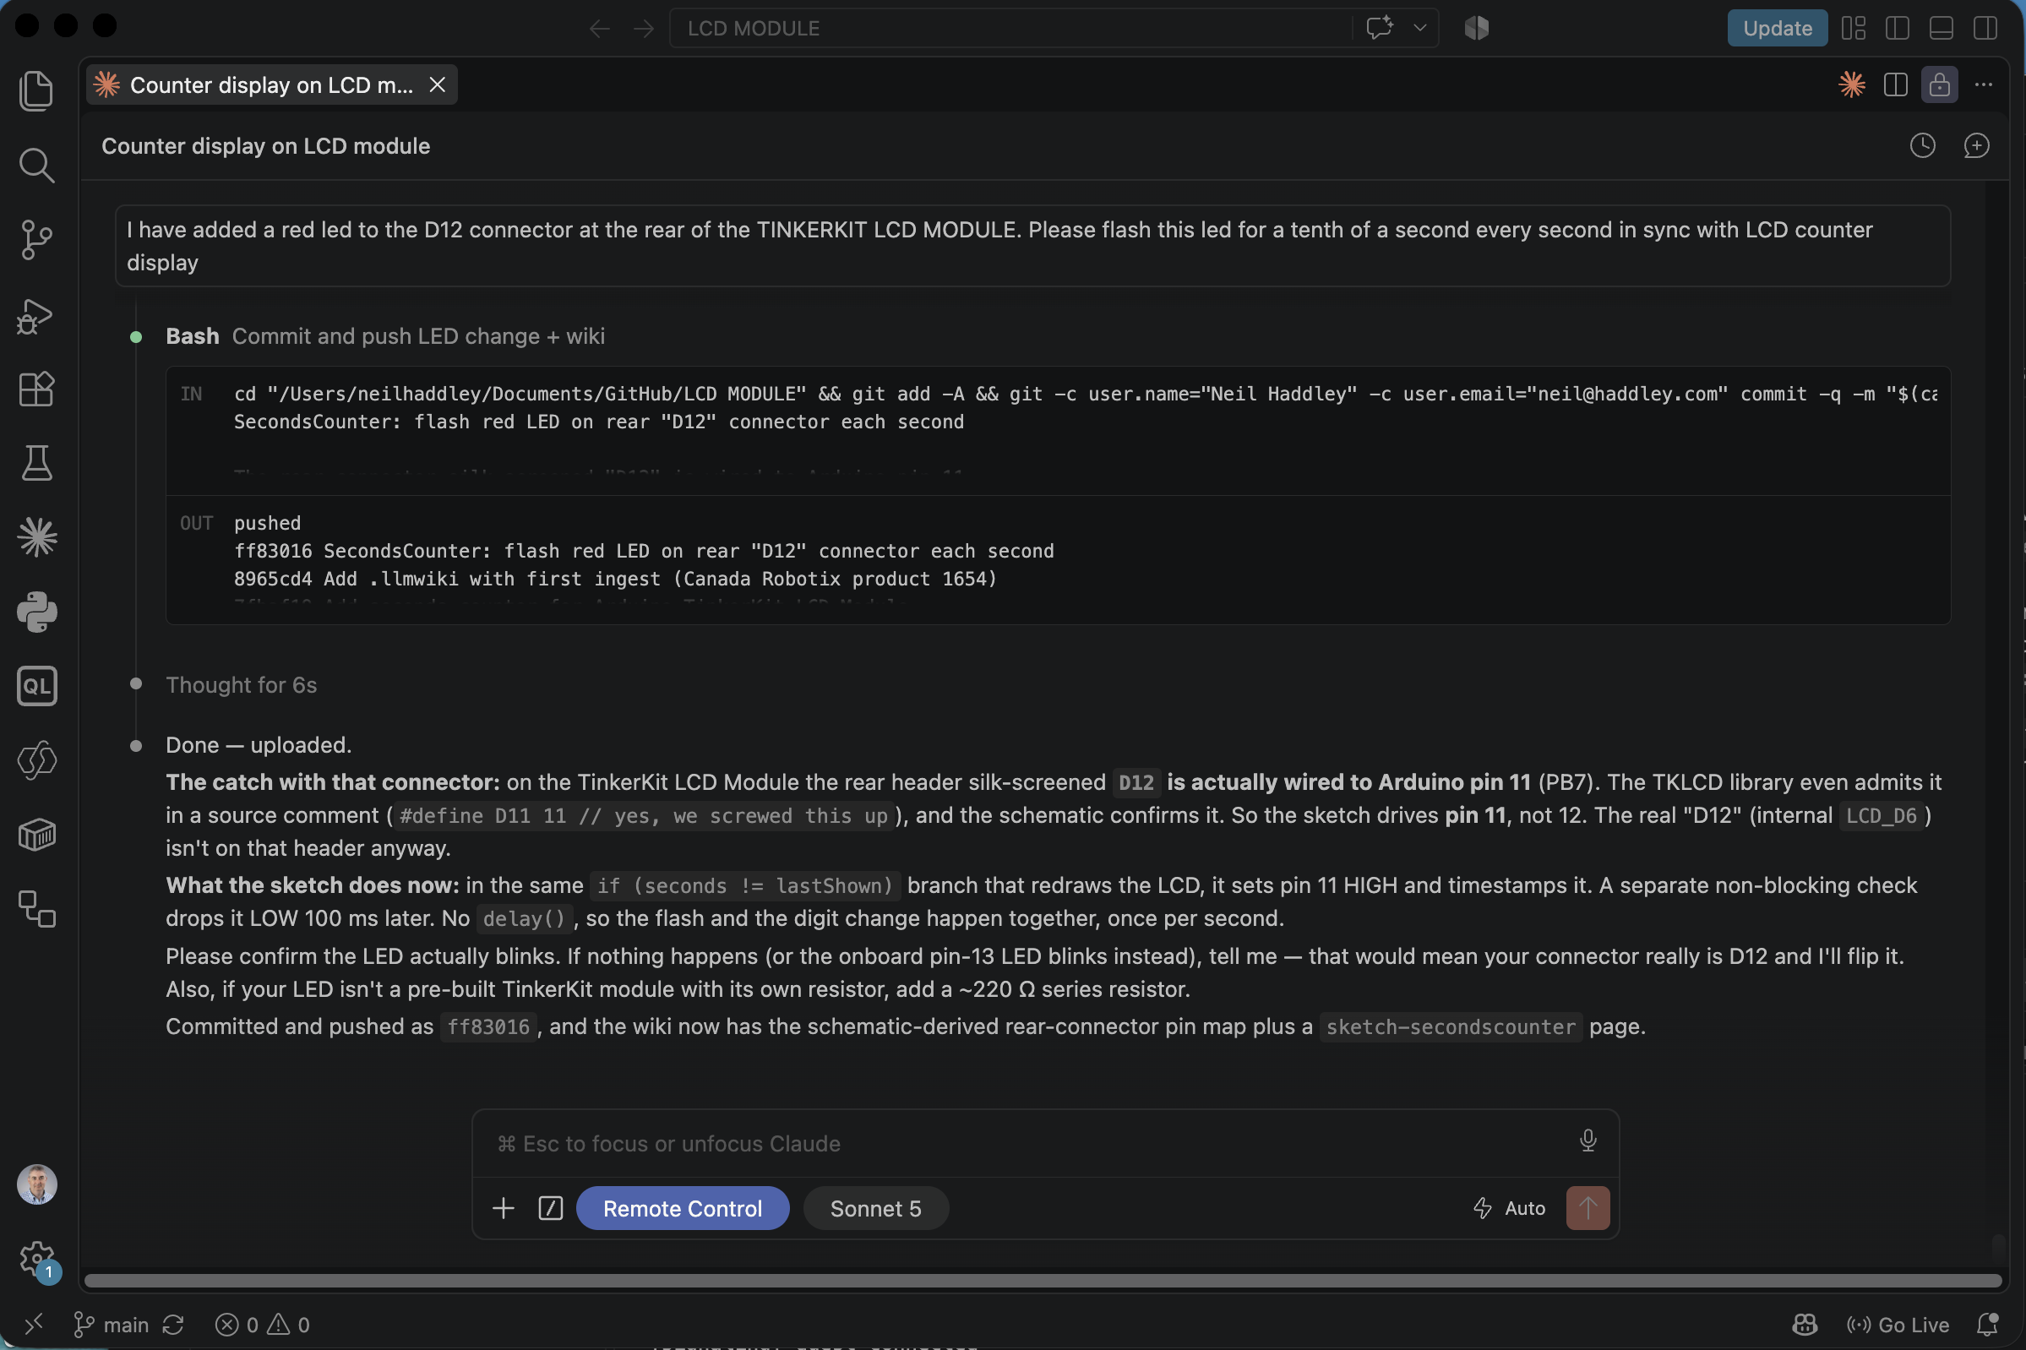Open the Copilot status icon in status bar
2026x1350 pixels.
click(x=1804, y=1324)
